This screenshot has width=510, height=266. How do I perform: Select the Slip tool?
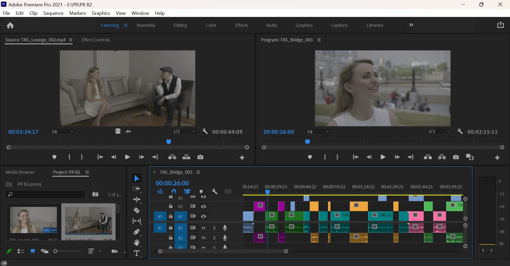pyautogui.click(x=137, y=221)
